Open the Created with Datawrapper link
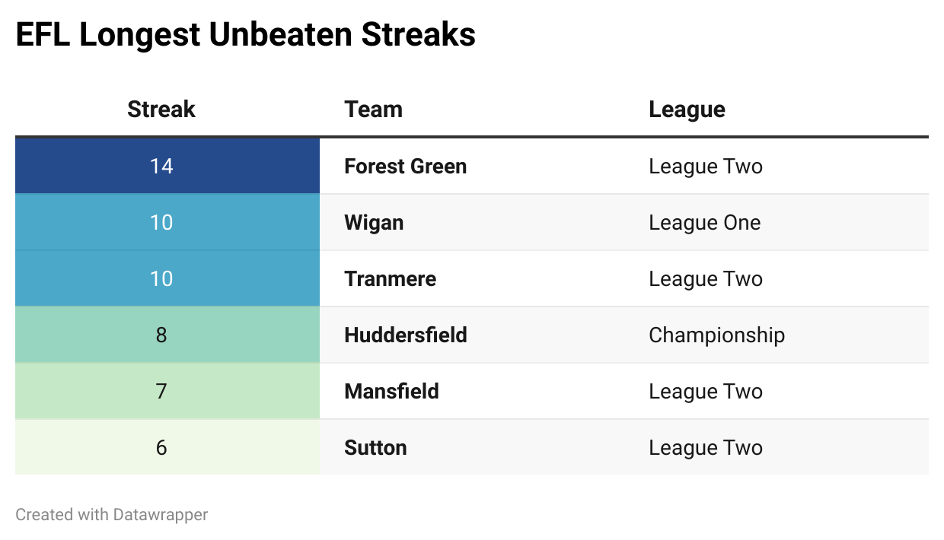Viewport: 944px width, 540px height. click(112, 515)
